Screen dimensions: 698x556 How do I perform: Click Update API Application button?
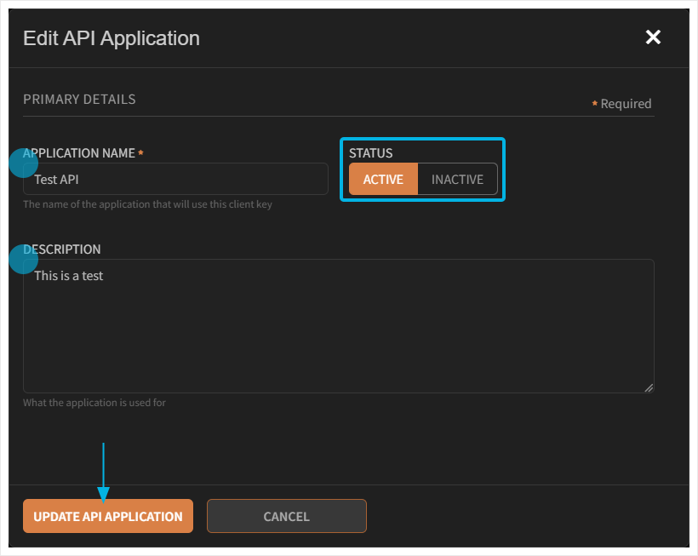pyautogui.click(x=108, y=516)
